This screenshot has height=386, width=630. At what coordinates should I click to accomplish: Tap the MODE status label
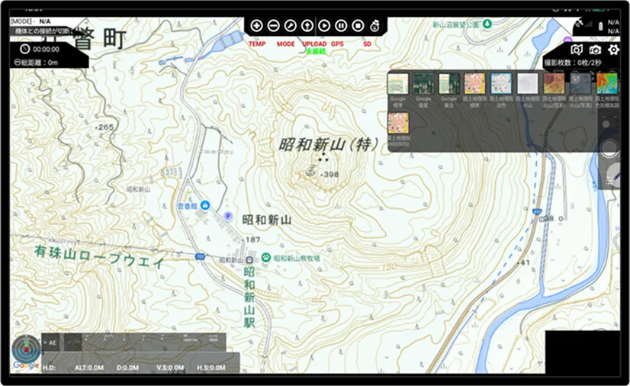pyautogui.click(x=286, y=43)
